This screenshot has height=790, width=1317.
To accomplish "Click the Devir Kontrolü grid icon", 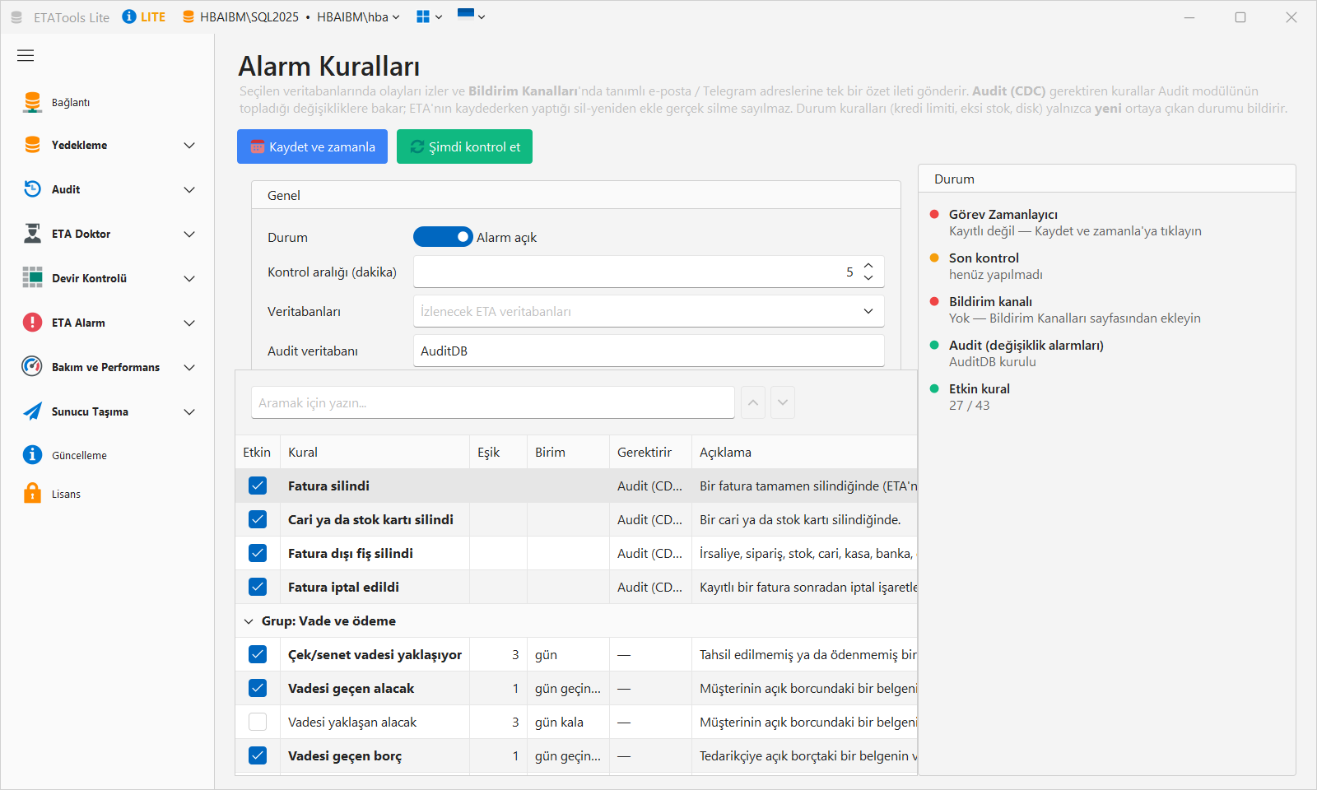I will [x=32, y=278].
